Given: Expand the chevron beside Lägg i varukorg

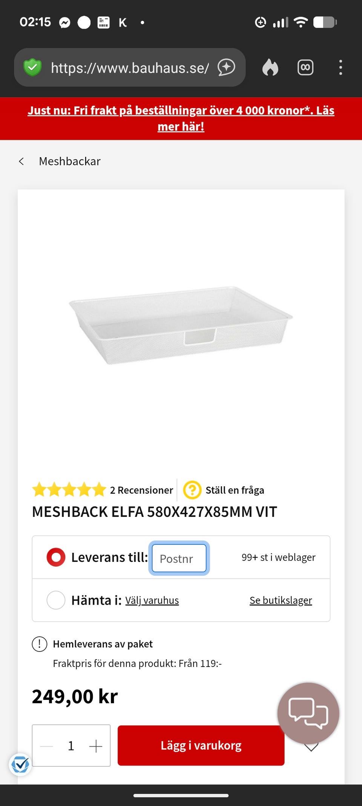Looking at the screenshot, I should click(x=311, y=748).
